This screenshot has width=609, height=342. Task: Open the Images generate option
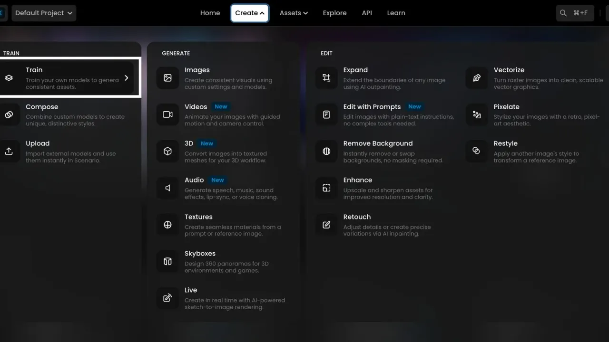coord(197,70)
